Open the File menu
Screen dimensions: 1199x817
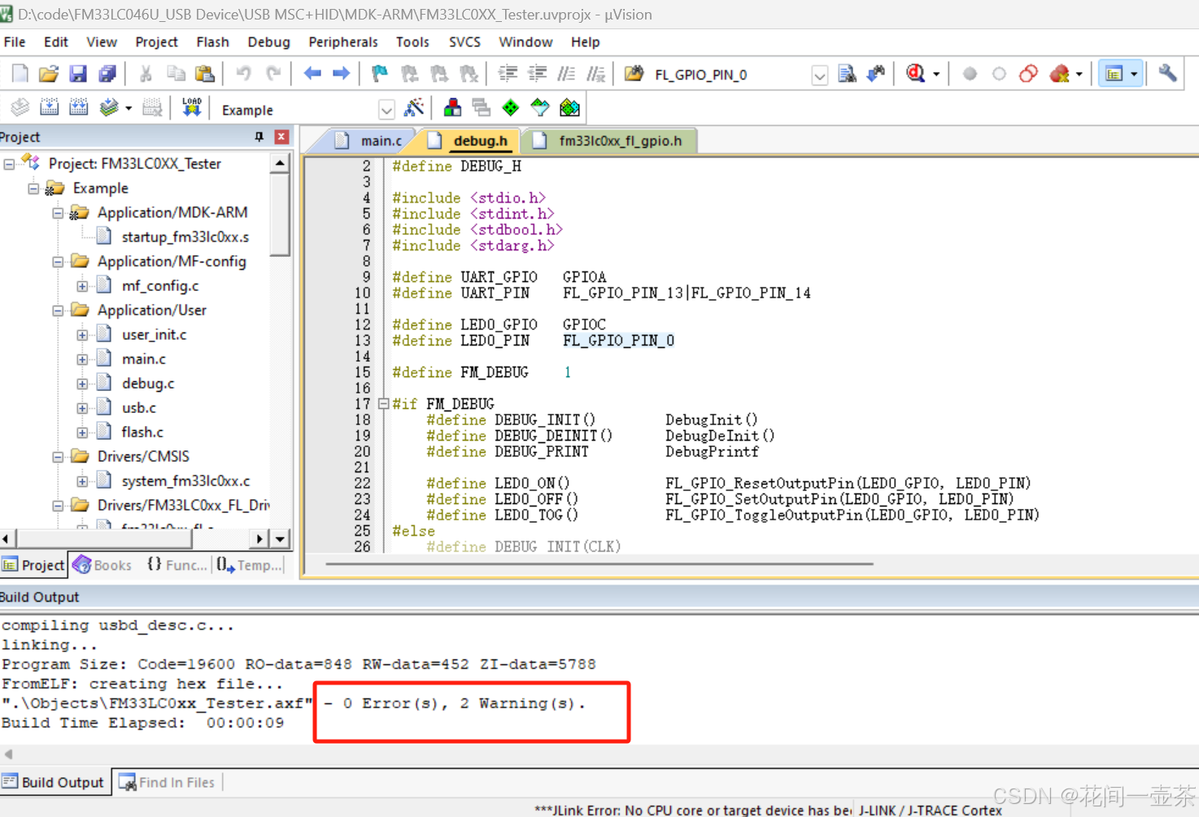(x=15, y=42)
